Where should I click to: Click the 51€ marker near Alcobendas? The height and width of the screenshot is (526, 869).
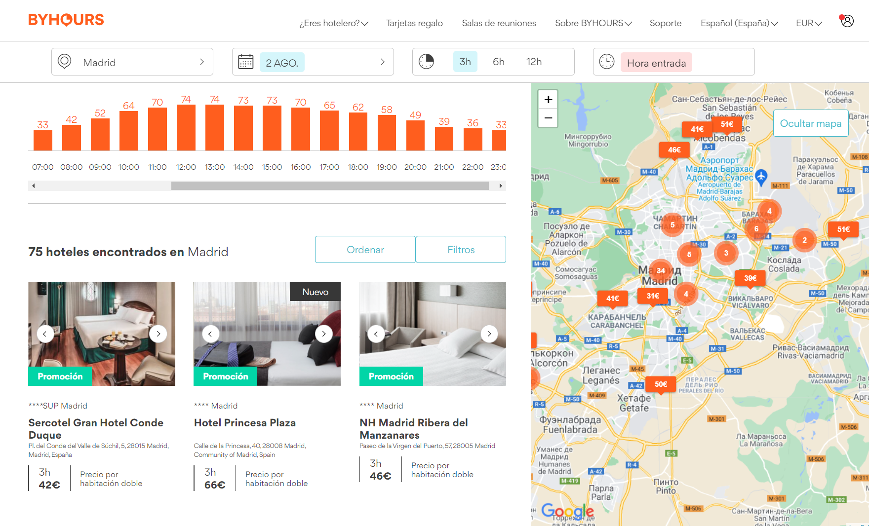point(727,124)
